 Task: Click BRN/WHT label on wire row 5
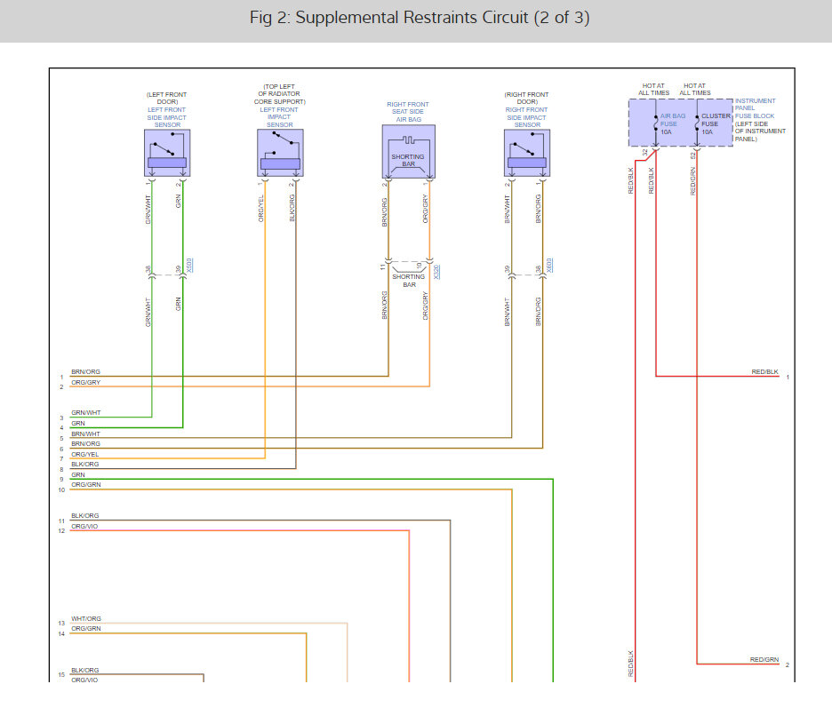coord(85,434)
